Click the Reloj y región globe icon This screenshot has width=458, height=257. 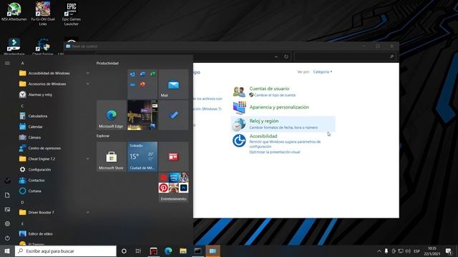click(239, 125)
